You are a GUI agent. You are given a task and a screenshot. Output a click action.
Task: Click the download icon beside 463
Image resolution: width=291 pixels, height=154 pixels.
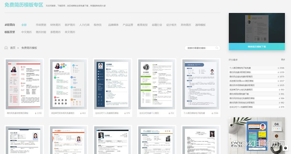click(81, 113)
